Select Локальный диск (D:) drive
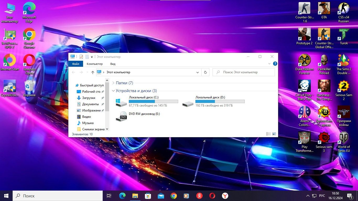The image size is (358, 201). pos(213,101)
